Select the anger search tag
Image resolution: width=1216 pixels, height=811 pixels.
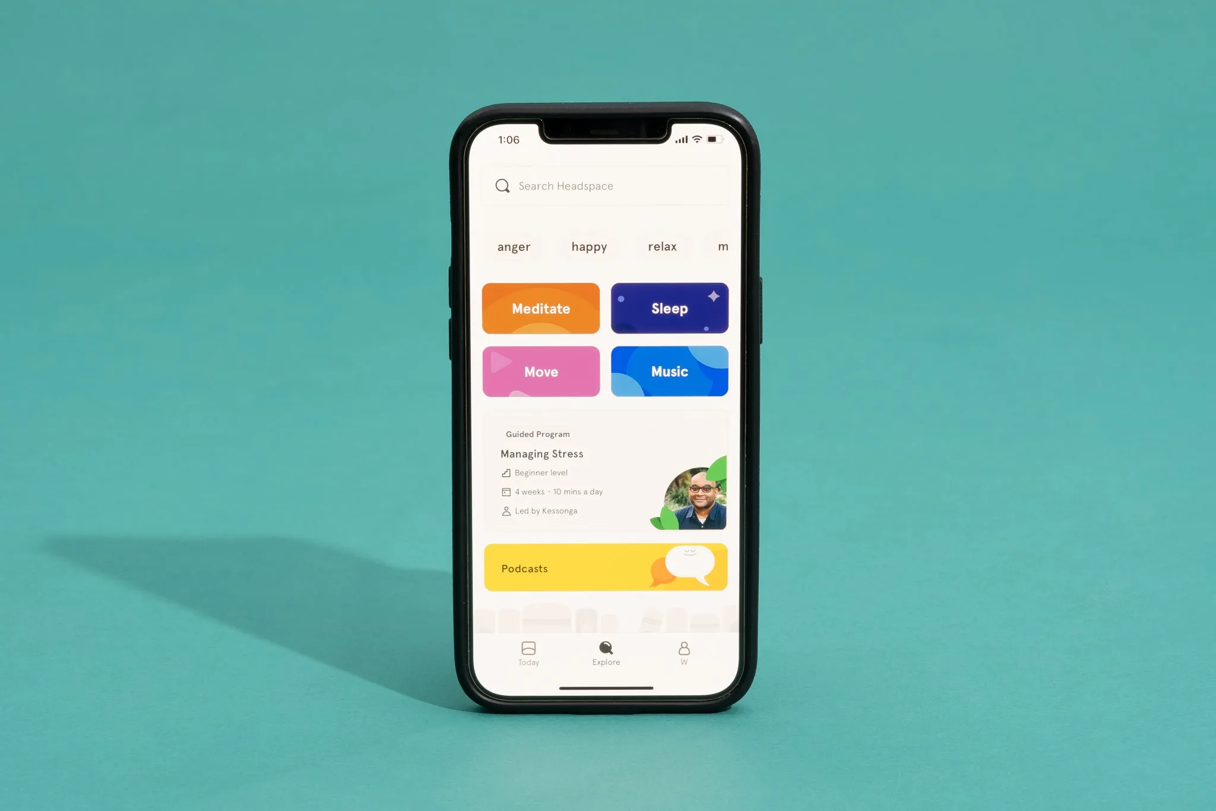coord(512,245)
